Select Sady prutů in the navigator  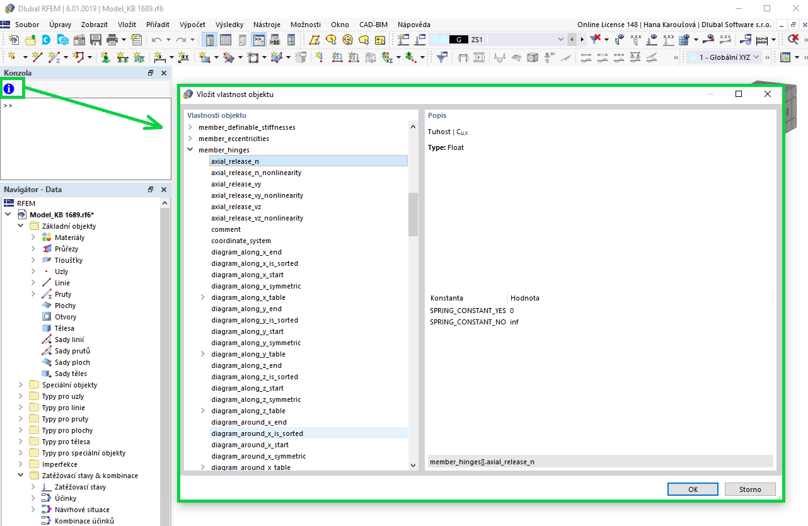tap(72, 351)
